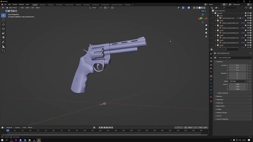Open the rotation Mode XYZ Euler dropdown
Image resolution: width=253 pixels, height=142 pixels.
point(238,81)
